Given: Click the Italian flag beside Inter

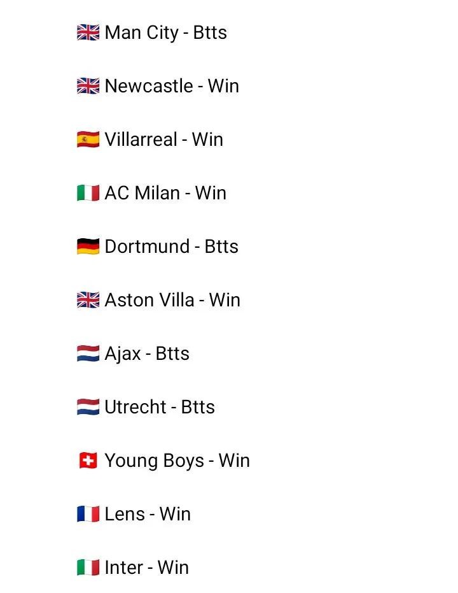Looking at the screenshot, I should click(88, 568).
